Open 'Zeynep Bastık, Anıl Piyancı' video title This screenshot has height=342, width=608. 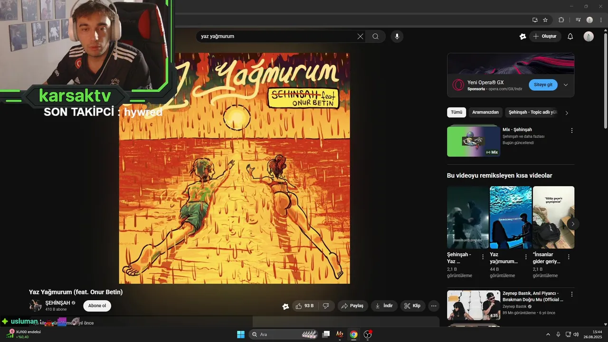[x=533, y=296]
